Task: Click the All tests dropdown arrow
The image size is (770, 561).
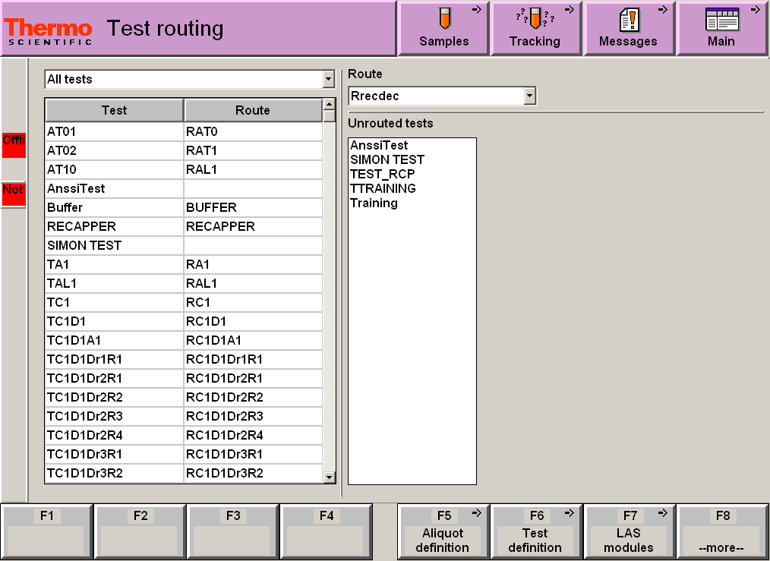Action: coord(328,79)
